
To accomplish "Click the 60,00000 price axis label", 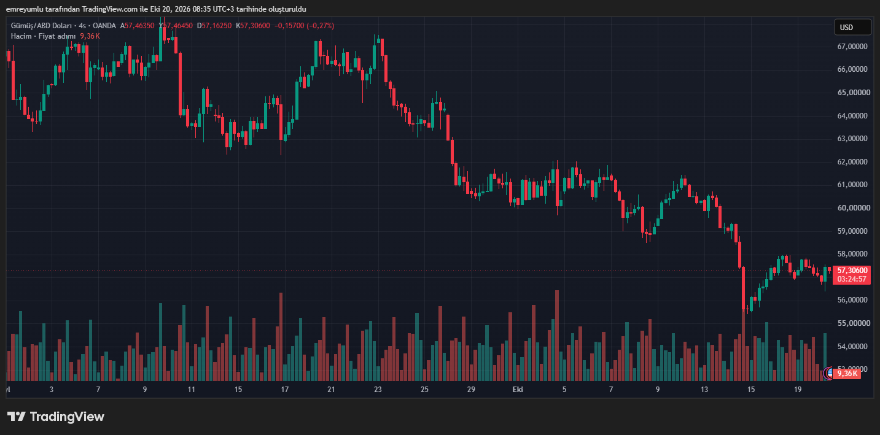I will pyautogui.click(x=852, y=208).
